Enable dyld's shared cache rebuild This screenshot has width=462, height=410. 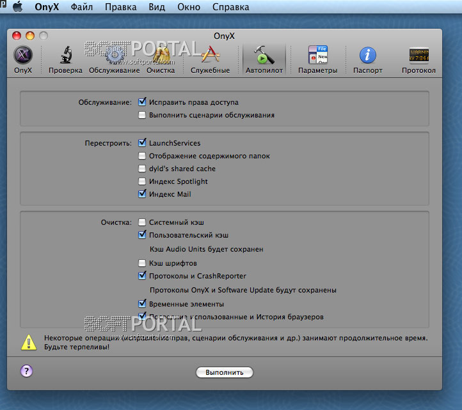coord(142,169)
